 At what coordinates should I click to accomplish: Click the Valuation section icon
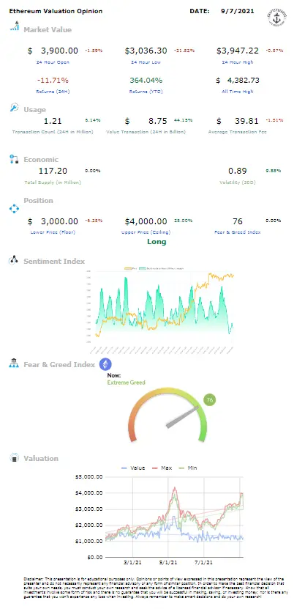tap(15, 457)
